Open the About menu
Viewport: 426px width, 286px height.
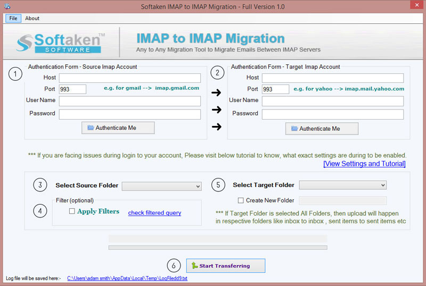point(32,18)
